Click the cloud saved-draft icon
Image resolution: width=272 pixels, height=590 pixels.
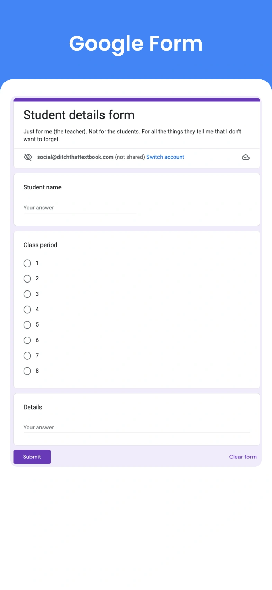pos(245,157)
